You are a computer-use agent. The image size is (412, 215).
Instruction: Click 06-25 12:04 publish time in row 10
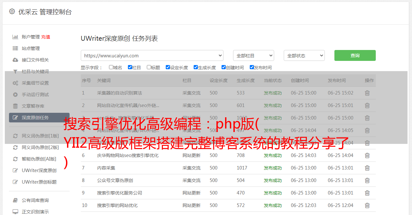pos(341,205)
